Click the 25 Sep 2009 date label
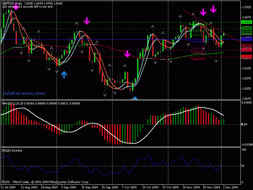253x190 pixels. (110, 187)
